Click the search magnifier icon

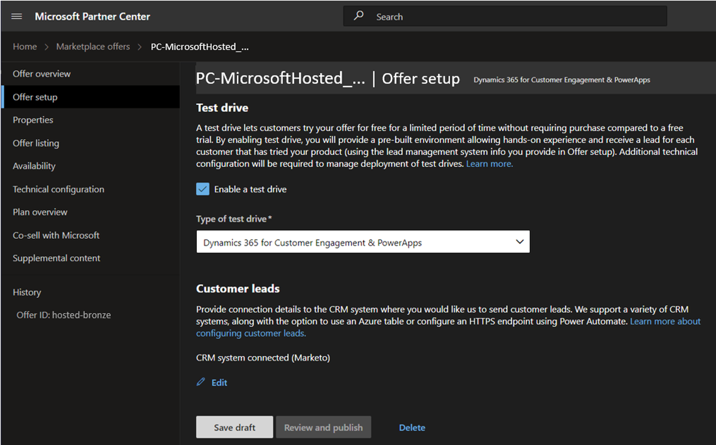359,16
